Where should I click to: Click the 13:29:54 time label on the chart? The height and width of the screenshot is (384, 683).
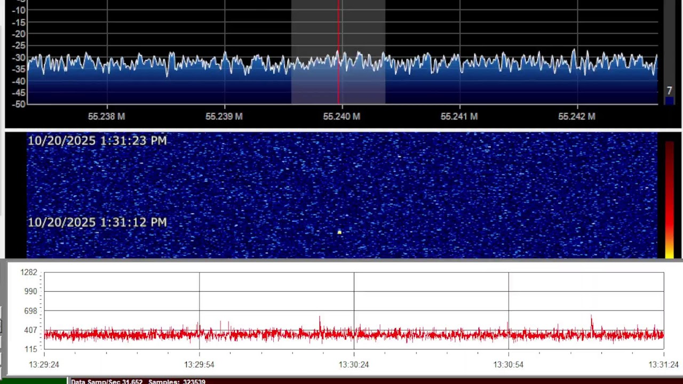199,365
